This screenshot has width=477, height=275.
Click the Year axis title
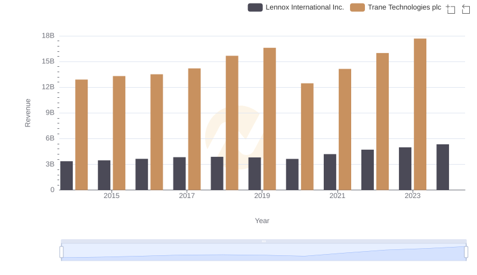(262, 221)
